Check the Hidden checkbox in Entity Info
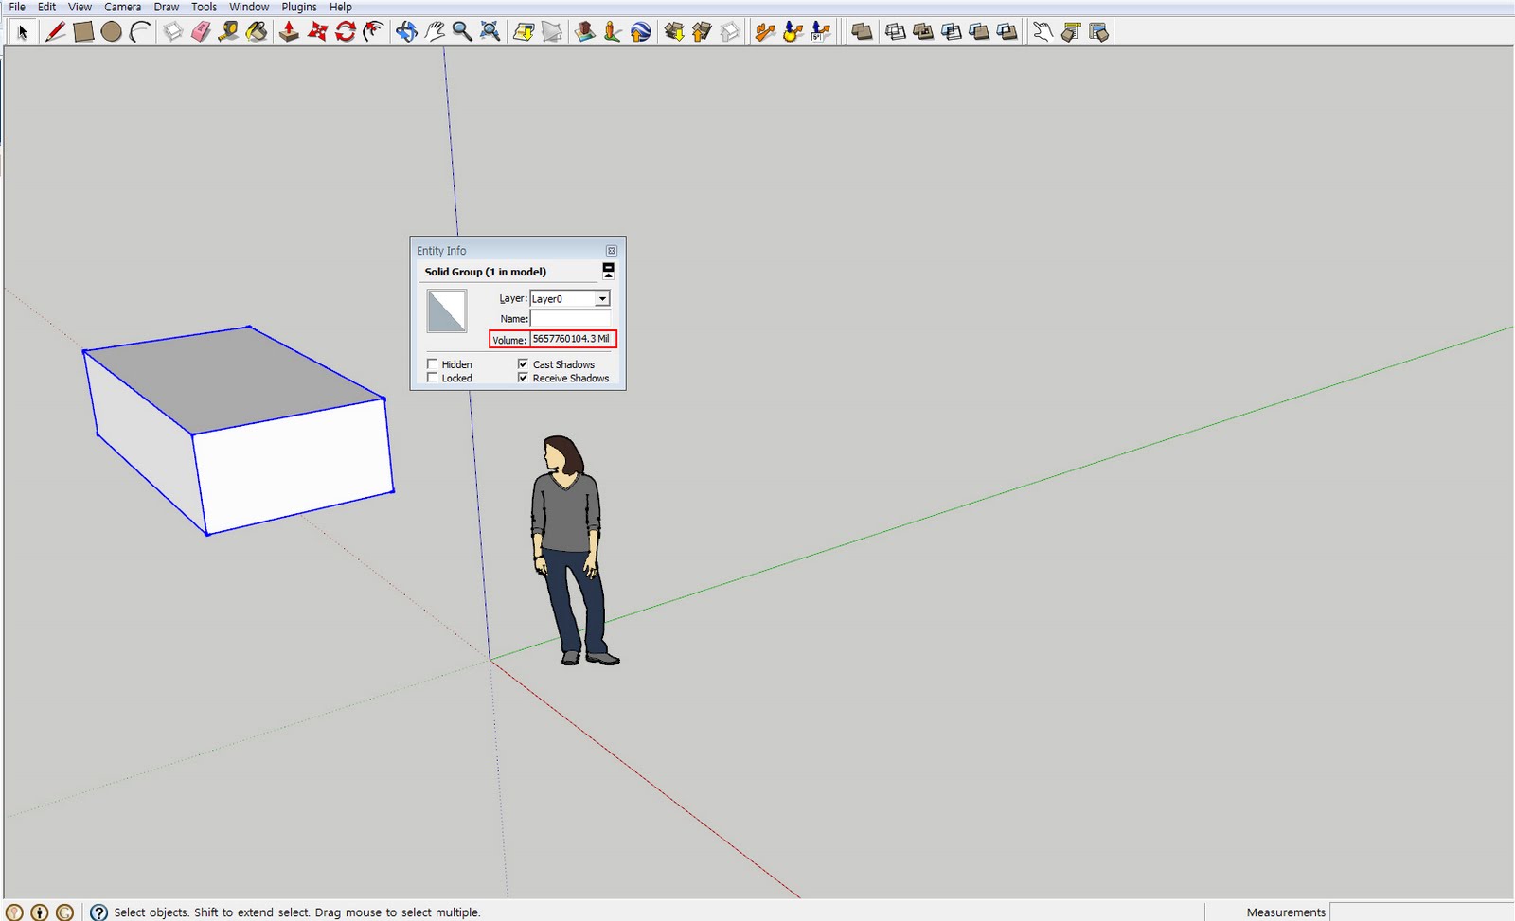 (432, 363)
